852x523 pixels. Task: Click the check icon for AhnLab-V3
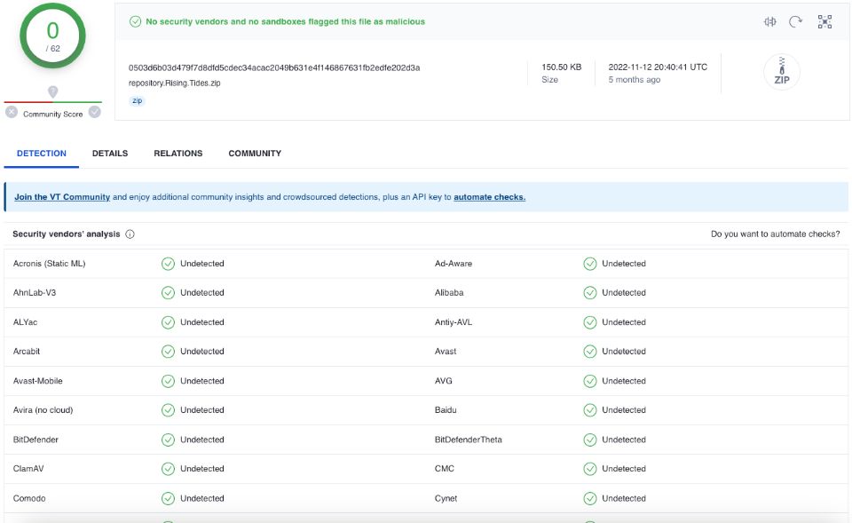tap(168, 293)
